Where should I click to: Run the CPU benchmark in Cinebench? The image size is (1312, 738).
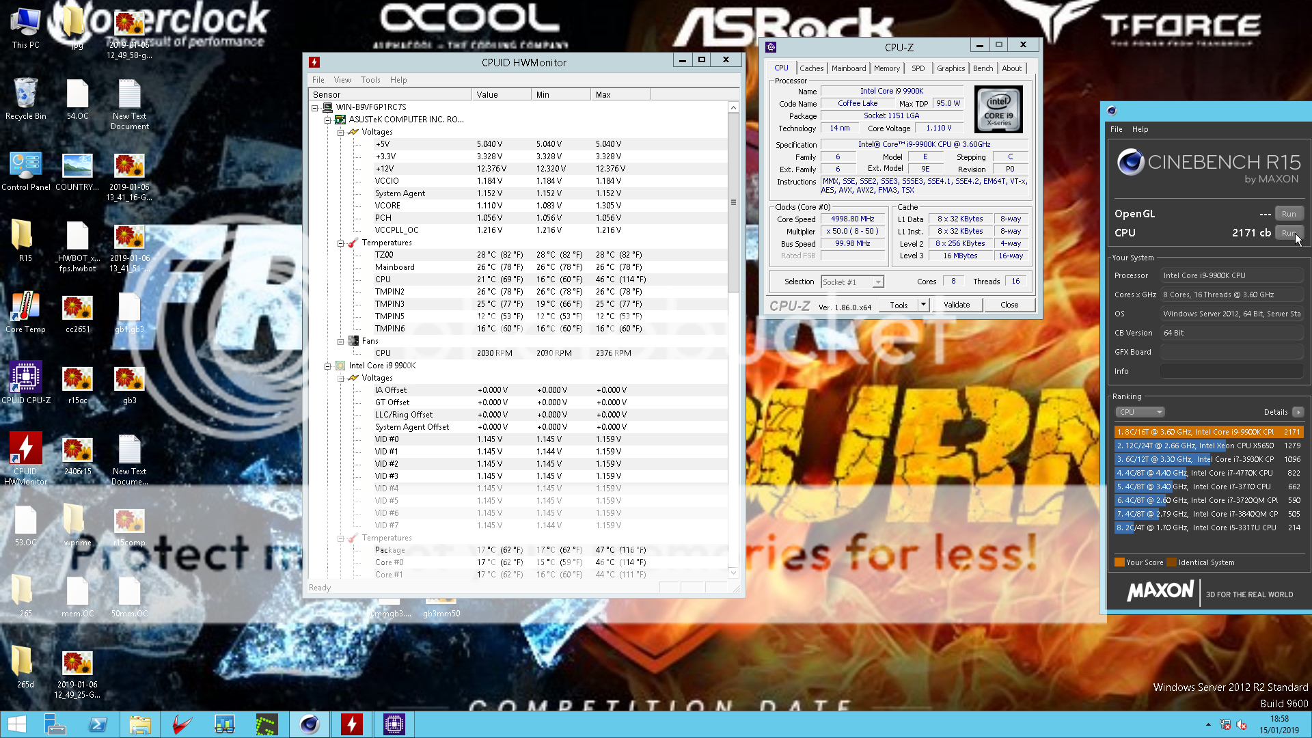coord(1289,233)
